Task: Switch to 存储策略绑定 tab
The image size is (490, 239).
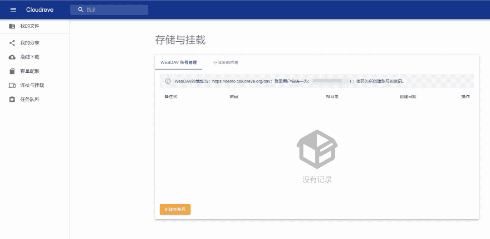Action: 225,62
